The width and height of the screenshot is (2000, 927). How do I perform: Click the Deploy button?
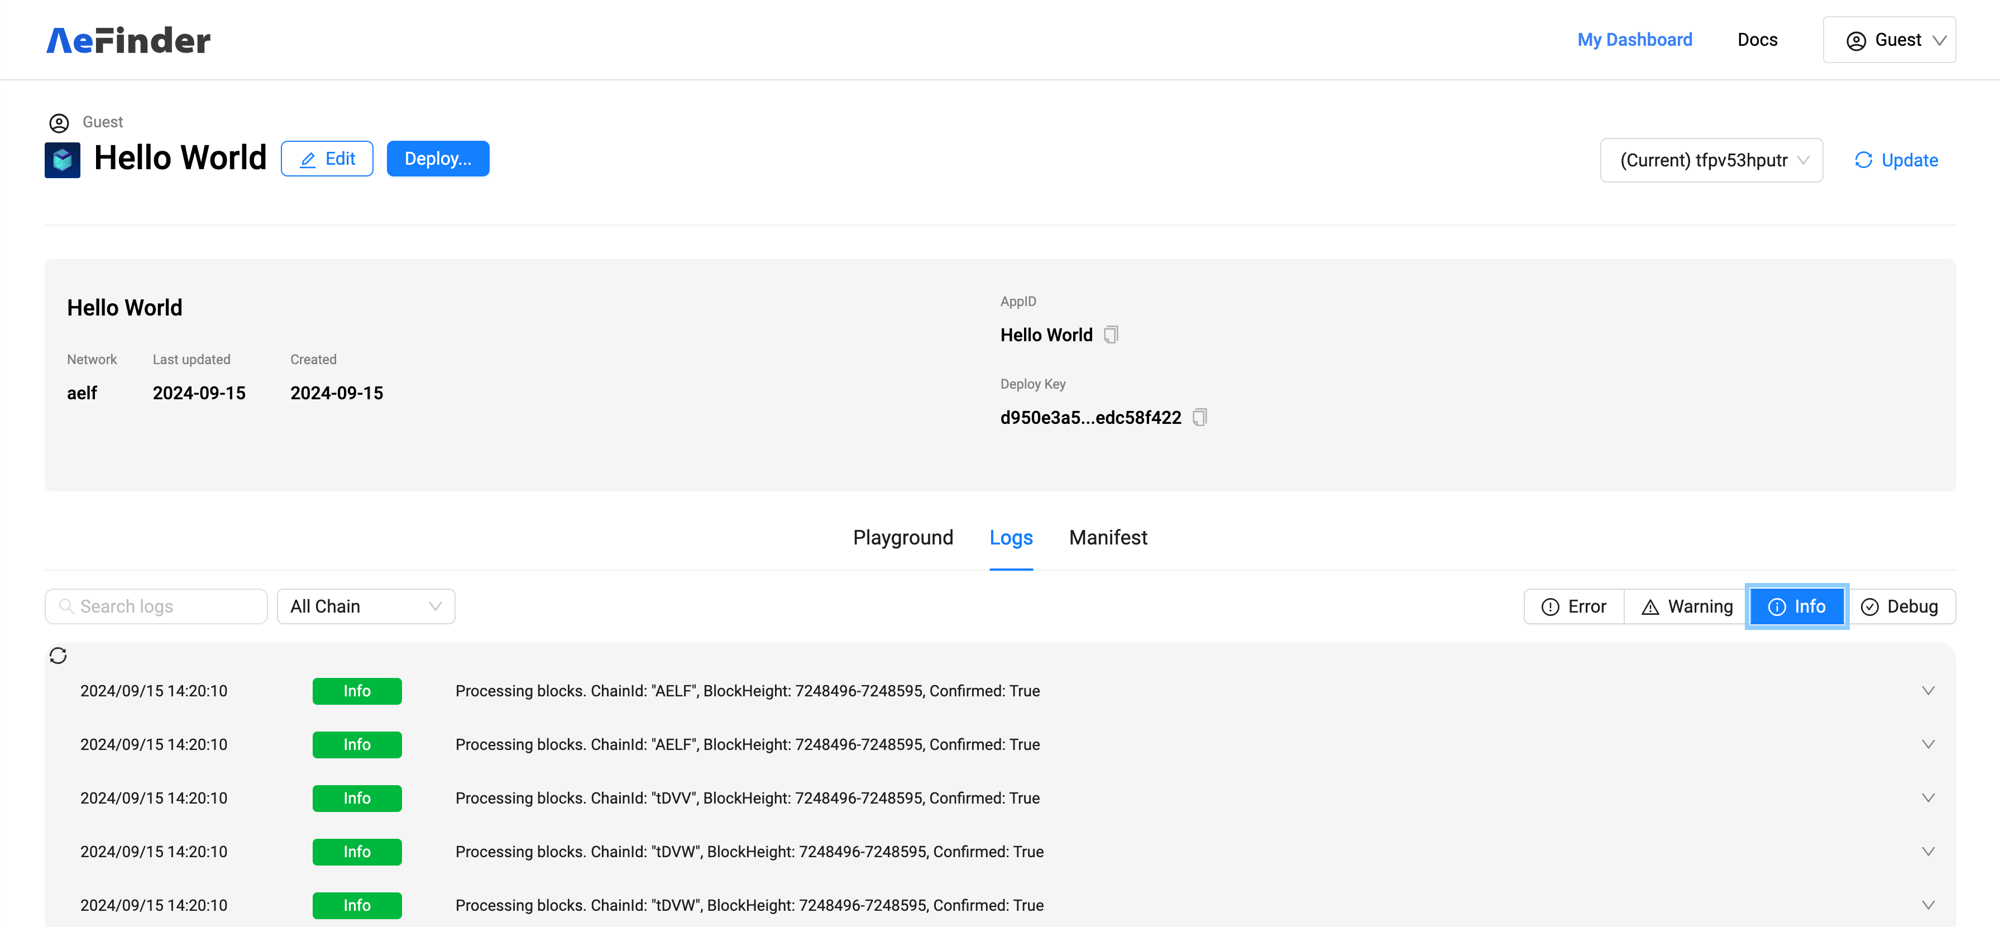[x=438, y=159]
